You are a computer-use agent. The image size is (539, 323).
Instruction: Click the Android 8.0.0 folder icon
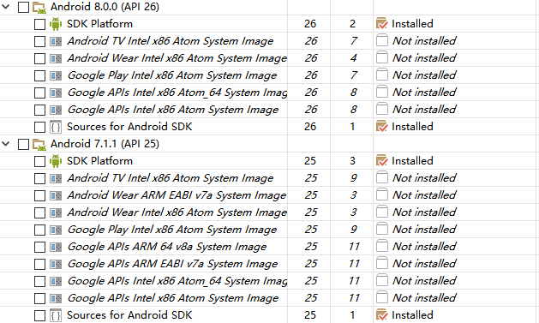pyautogui.click(x=39, y=7)
